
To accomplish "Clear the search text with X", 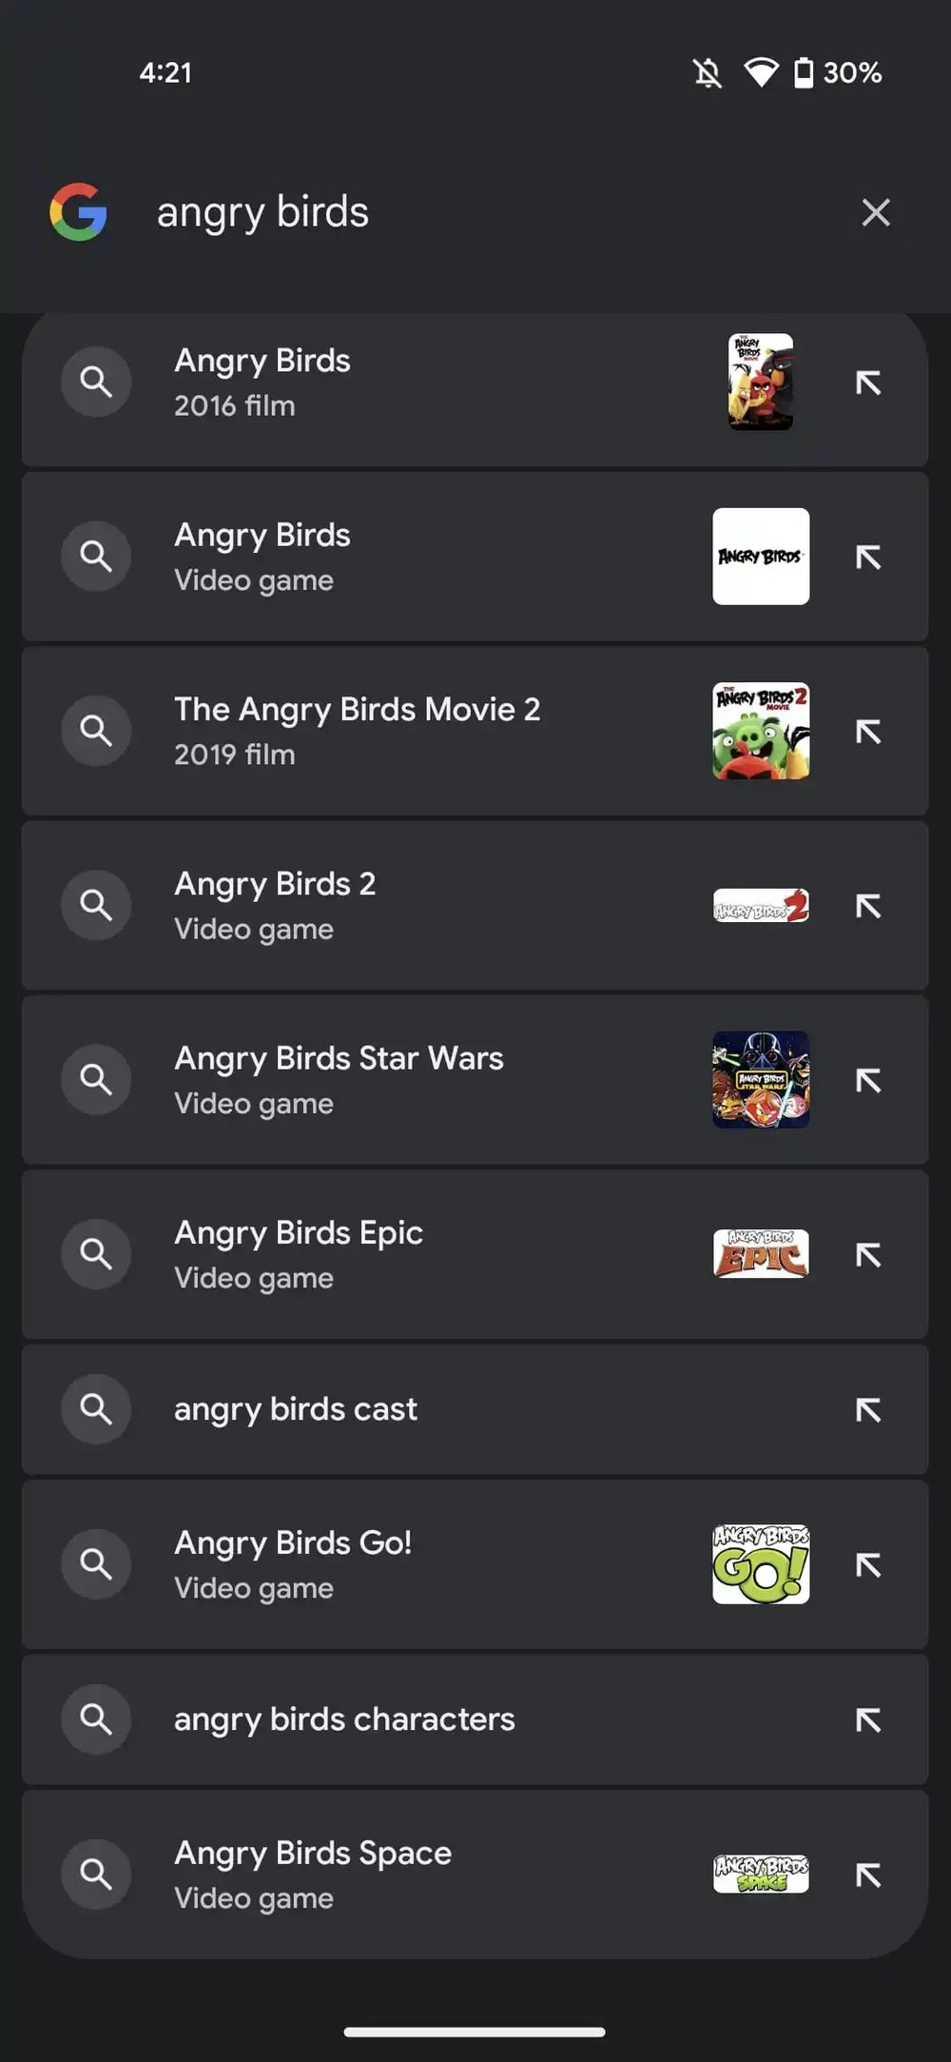I will (x=875, y=212).
